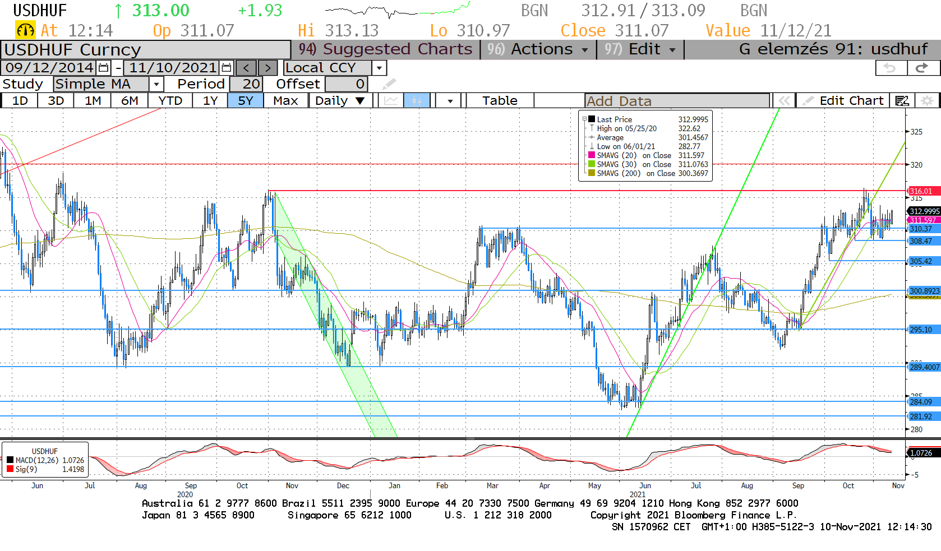941x551 pixels.
Task: Click the 312.9995 last price axis label
Action: tap(924, 211)
